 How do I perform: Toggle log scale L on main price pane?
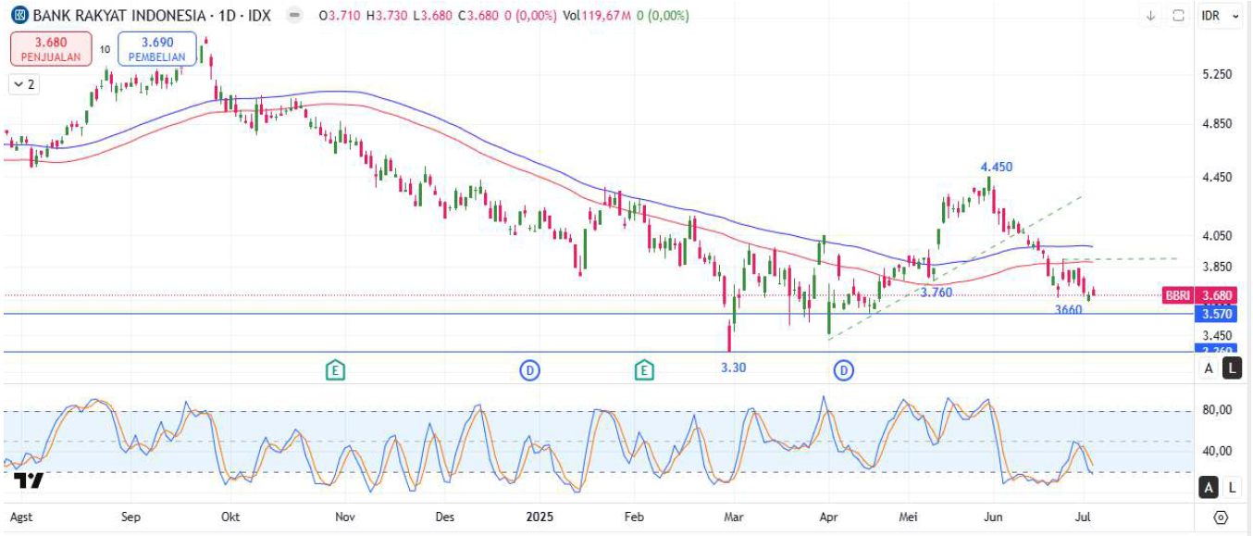coord(1232,368)
